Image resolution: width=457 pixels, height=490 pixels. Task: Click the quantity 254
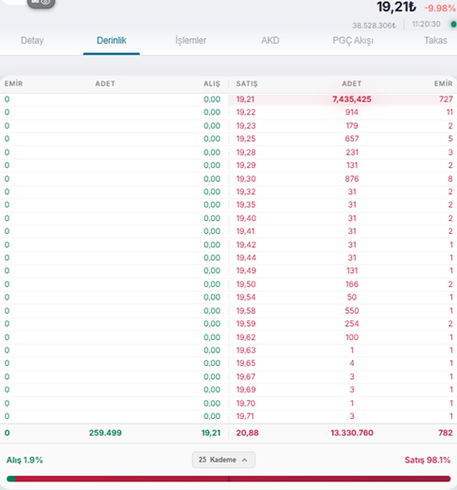(x=352, y=324)
